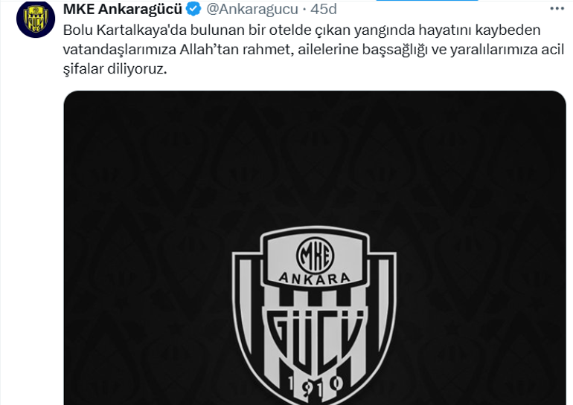Click the patterned dark background of the image
The height and width of the screenshot is (405, 573).
[146, 182]
